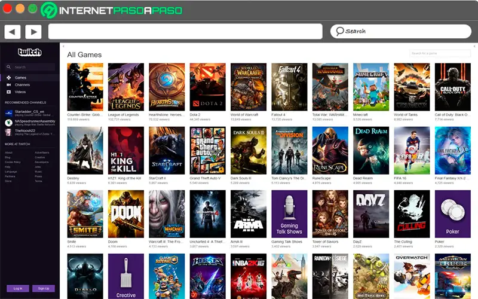Open the Partners footer link
The height and width of the screenshot is (299, 478).
(10, 176)
